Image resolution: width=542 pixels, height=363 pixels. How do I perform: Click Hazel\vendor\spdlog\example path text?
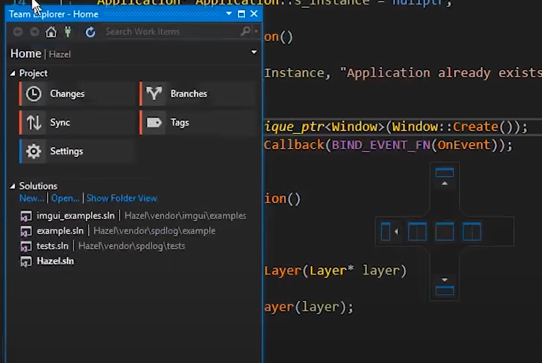tap(155, 231)
